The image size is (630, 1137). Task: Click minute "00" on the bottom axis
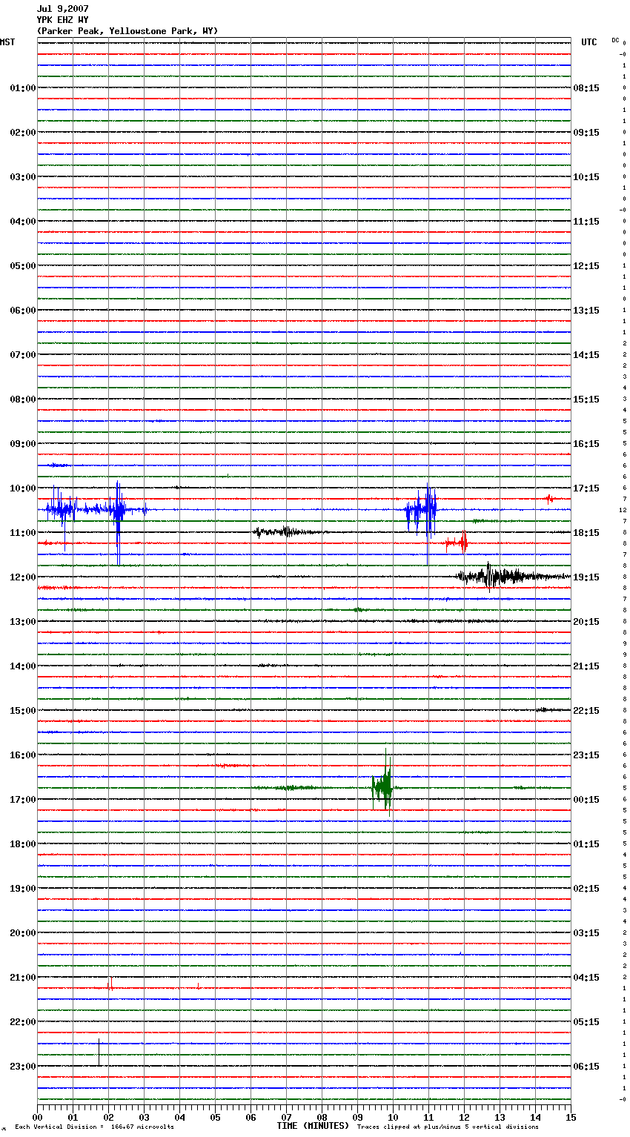(37, 1117)
